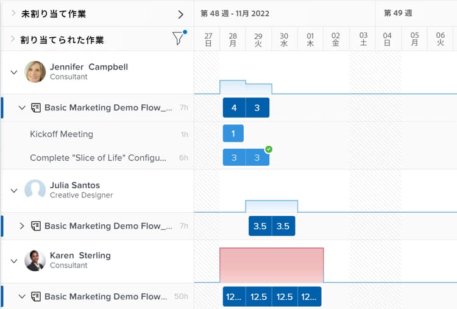Click Jennifer Campbell's profile photo
Image resolution: width=457 pixels, height=309 pixels.
coord(35,71)
